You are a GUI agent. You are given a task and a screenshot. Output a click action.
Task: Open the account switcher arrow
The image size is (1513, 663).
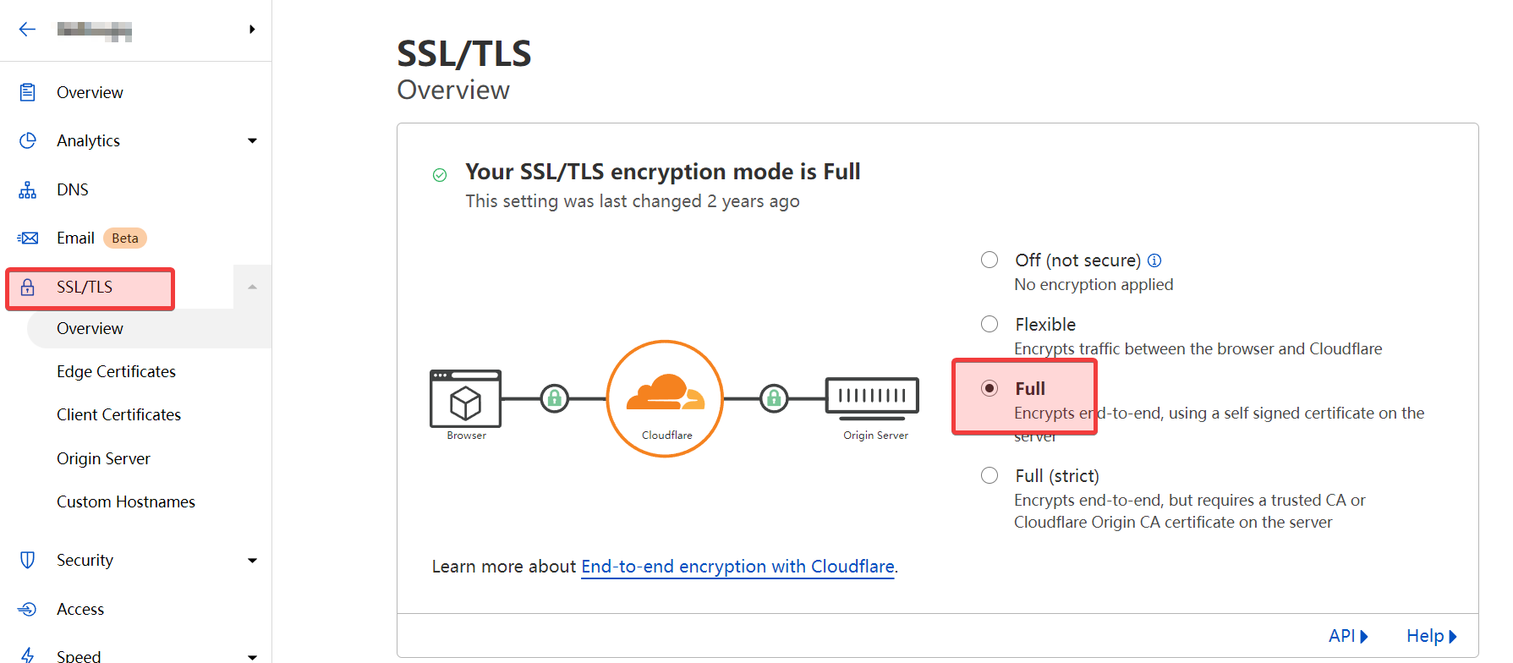[x=252, y=30]
